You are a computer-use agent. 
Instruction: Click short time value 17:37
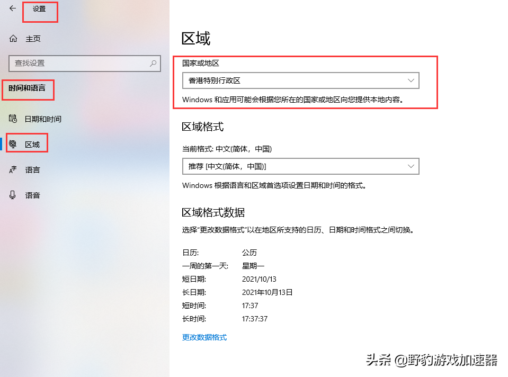click(x=250, y=306)
